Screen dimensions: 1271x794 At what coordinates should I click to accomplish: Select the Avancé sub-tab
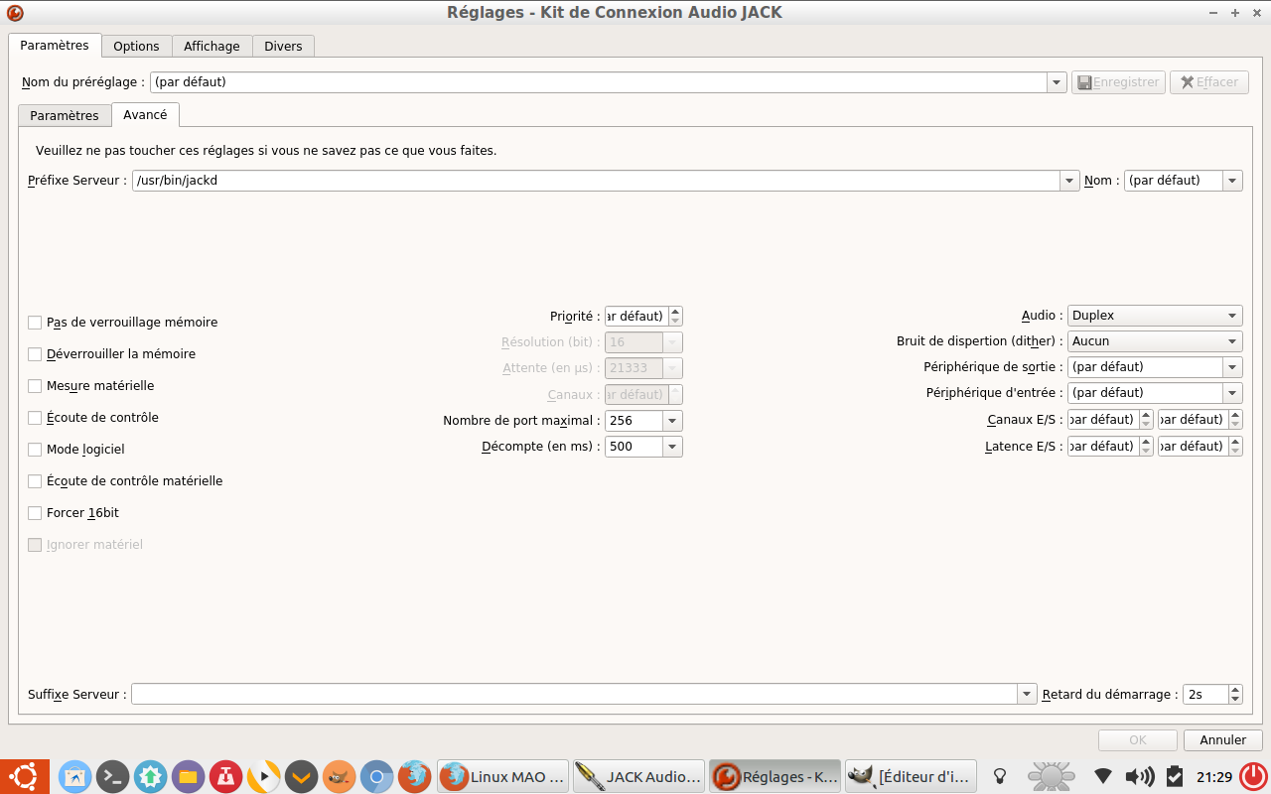coord(145,114)
